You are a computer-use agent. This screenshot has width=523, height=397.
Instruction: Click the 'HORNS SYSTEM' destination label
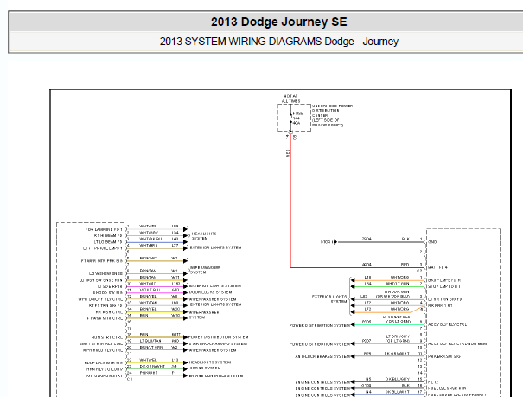point(205,368)
